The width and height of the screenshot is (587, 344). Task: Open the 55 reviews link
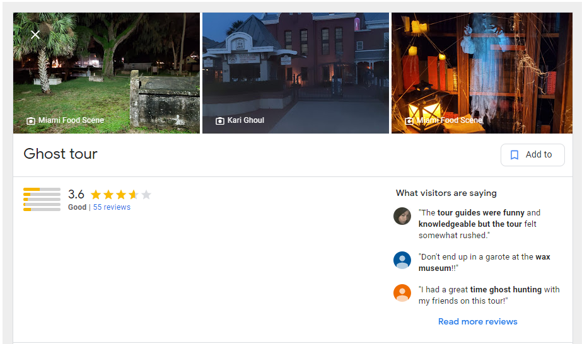(x=112, y=207)
